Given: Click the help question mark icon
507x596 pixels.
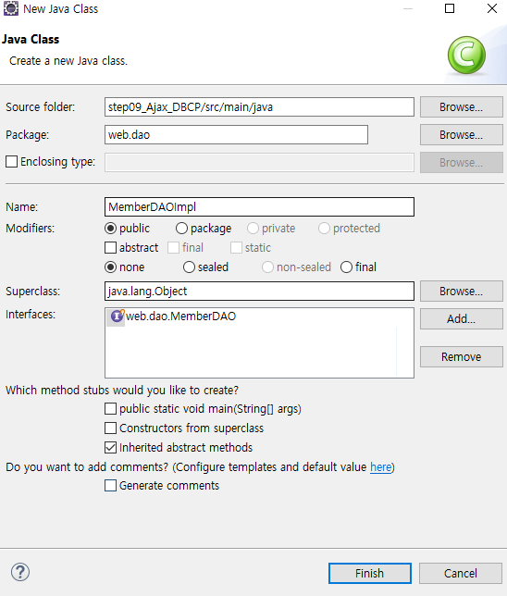Looking at the screenshot, I should (20, 572).
